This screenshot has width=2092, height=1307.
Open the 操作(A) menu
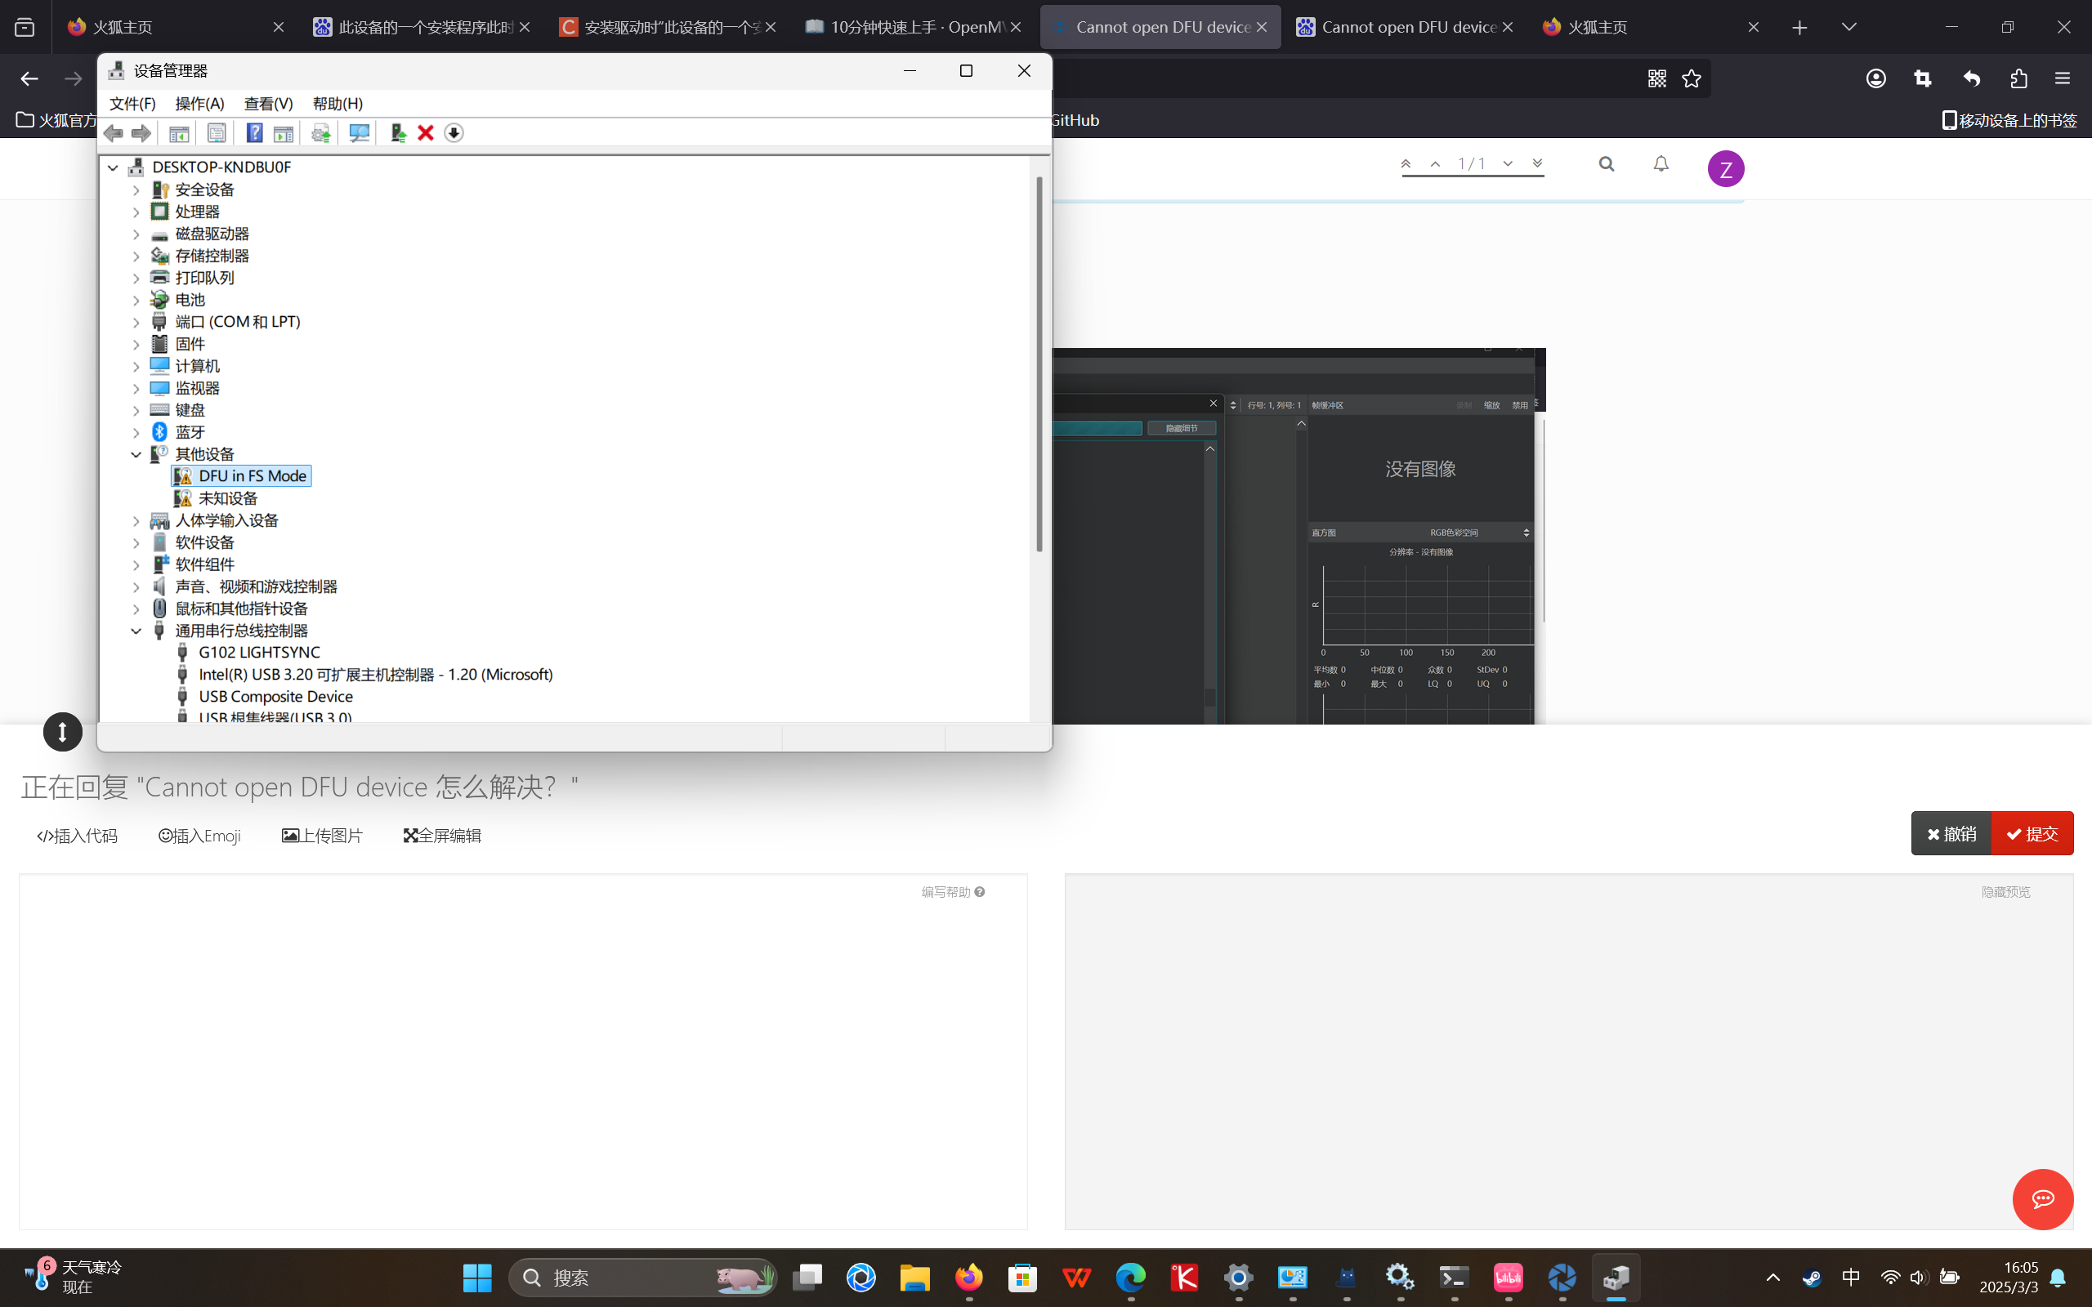coord(199,104)
